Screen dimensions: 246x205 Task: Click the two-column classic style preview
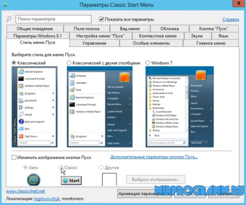click(100, 107)
